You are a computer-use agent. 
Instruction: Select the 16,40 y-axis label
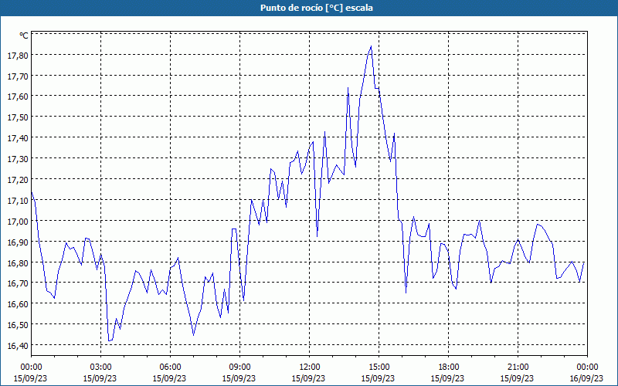tap(18, 345)
